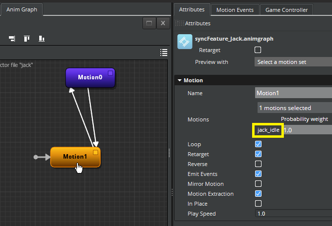Image resolution: width=332 pixels, height=226 pixels.
Task: Click the entry state arrow of Motion1
Action: (42, 157)
